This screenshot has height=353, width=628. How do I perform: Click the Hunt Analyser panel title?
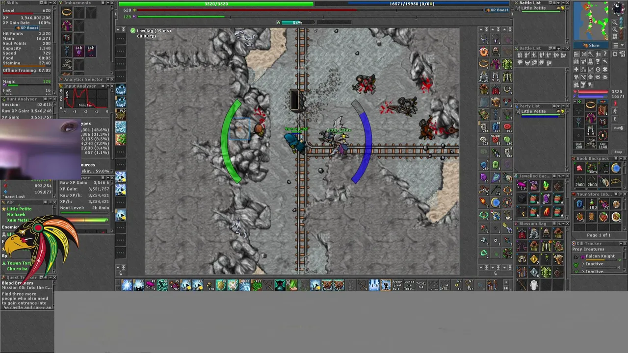click(x=21, y=99)
